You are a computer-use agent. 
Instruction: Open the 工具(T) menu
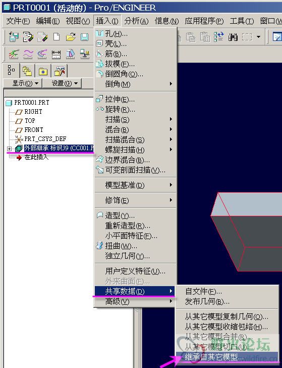[242, 21]
